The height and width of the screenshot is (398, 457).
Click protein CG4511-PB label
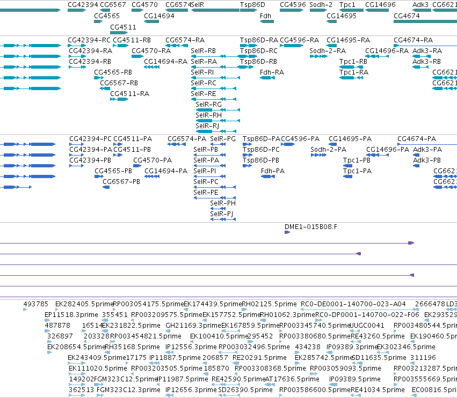(132, 149)
